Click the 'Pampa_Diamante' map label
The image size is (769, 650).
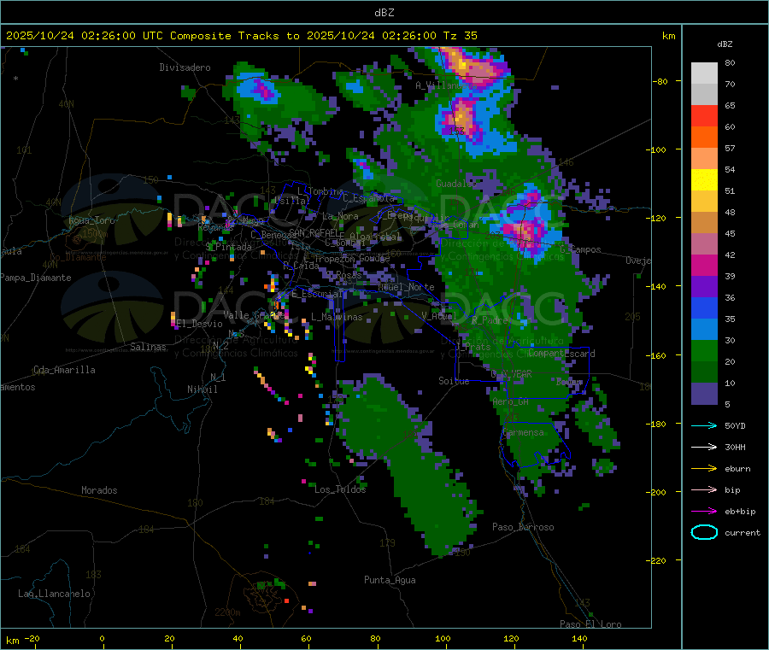[36, 278]
